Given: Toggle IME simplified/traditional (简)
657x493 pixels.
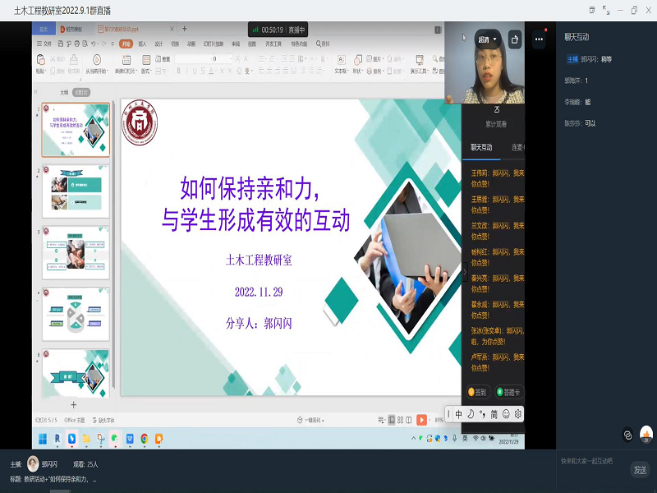Looking at the screenshot, I should click(x=494, y=414).
